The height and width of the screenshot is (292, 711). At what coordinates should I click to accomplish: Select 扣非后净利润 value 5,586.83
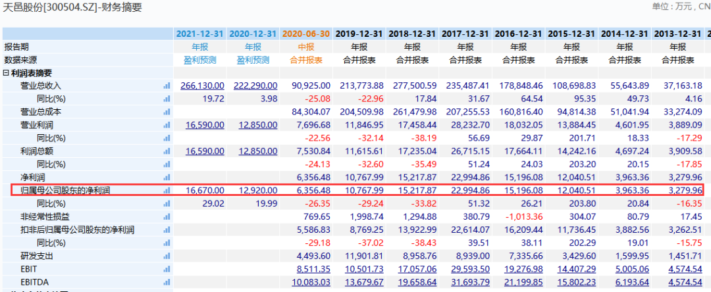pyautogui.click(x=313, y=230)
